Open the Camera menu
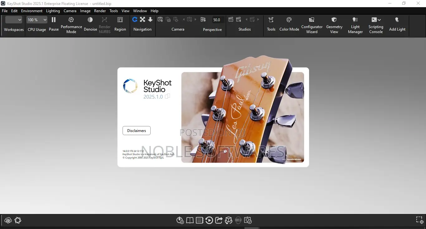 70,11
